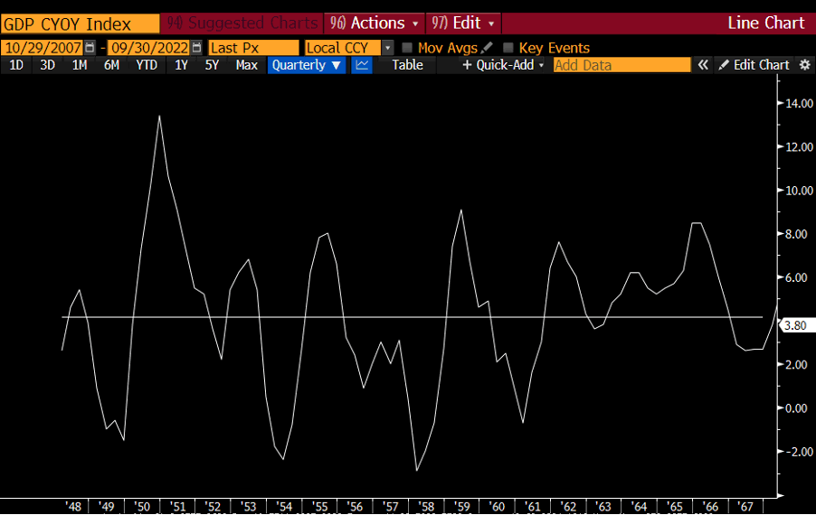The height and width of the screenshot is (515, 816).
Task: Open chart settings gear icon
Action: tap(804, 65)
